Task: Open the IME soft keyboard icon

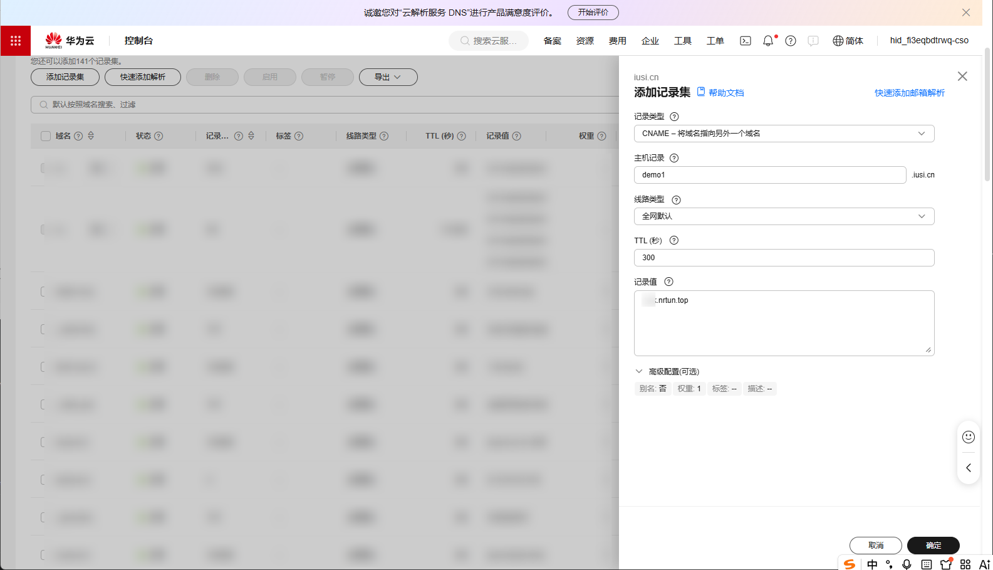Action: [x=926, y=564]
